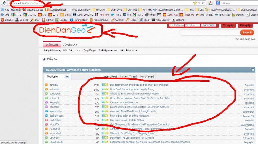Click the Đăng nhập login button
This screenshot has width=258, height=144.
(x=208, y=25)
